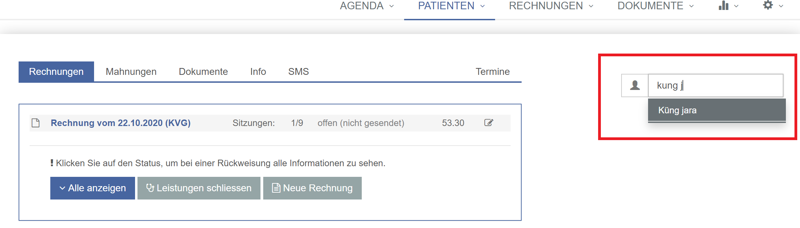Click the edit icon on the invoice row
This screenshot has height=228, width=800.
[489, 123]
